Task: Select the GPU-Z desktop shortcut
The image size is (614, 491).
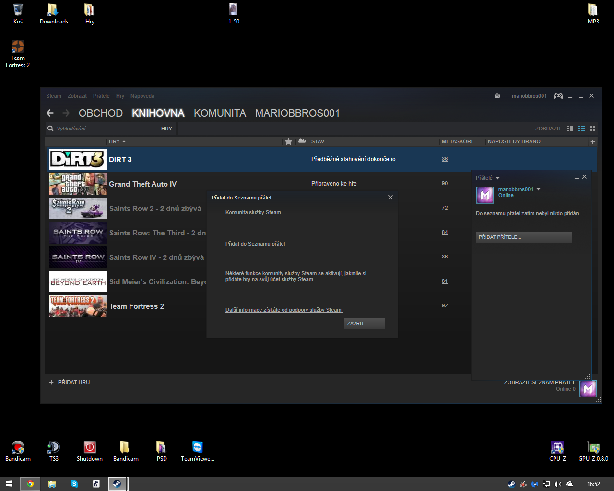Action: [593, 451]
